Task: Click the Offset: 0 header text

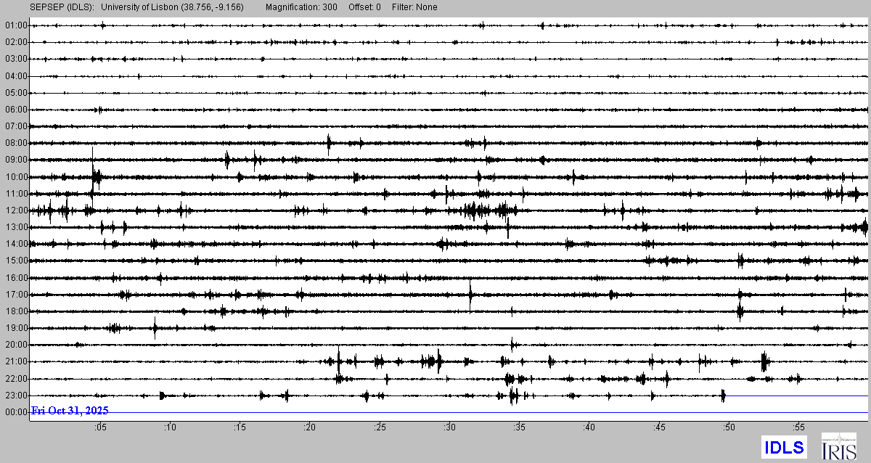Action: point(364,7)
